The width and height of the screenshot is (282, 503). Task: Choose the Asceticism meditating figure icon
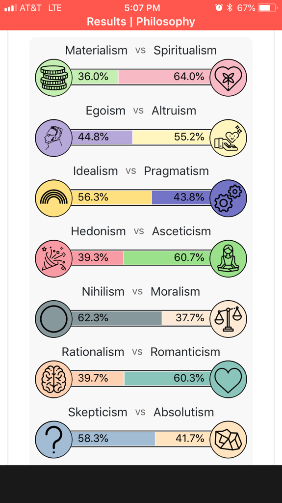point(228,258)
